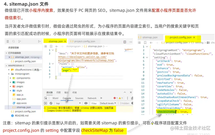215x135 pixels.
Task: Open the explorer list icon in sidebar
Action: [7, 41]
